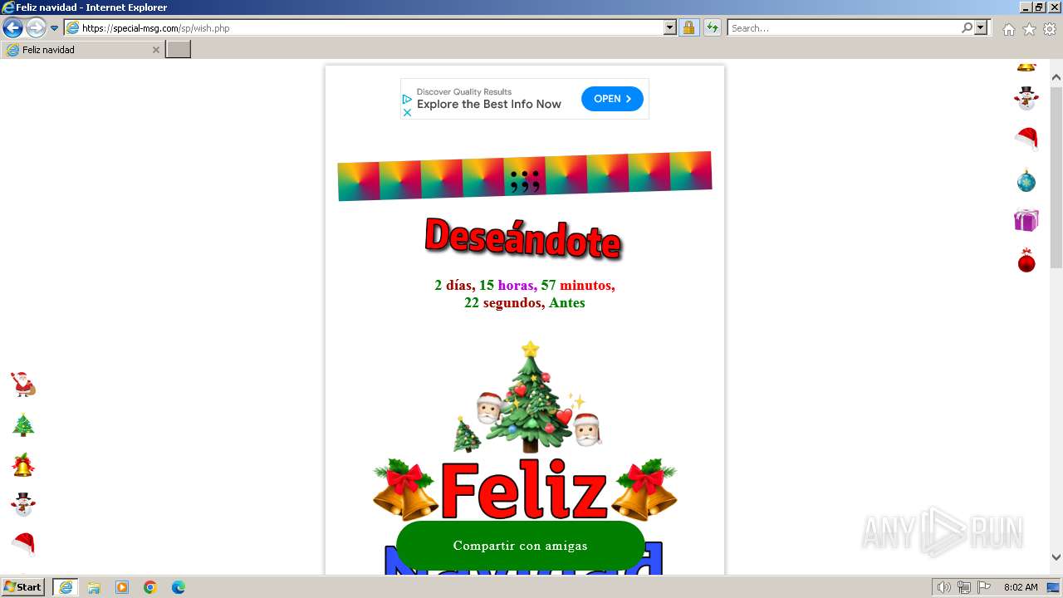Expand the address bar autocomplete dropdown
1063x598 pixels.
click(670, 27)
